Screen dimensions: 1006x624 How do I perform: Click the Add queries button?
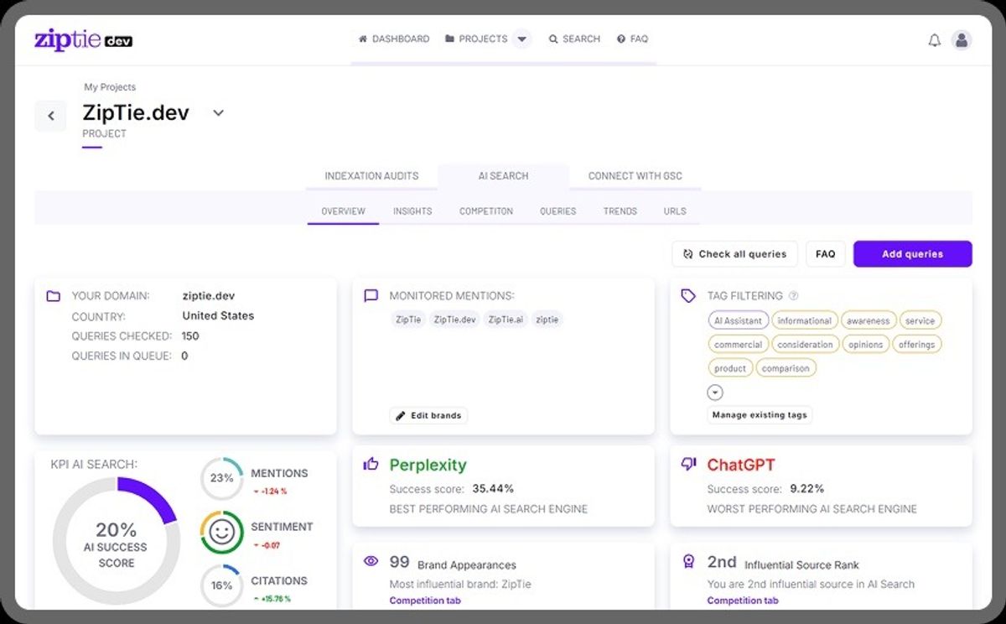[x=912, y=254]
